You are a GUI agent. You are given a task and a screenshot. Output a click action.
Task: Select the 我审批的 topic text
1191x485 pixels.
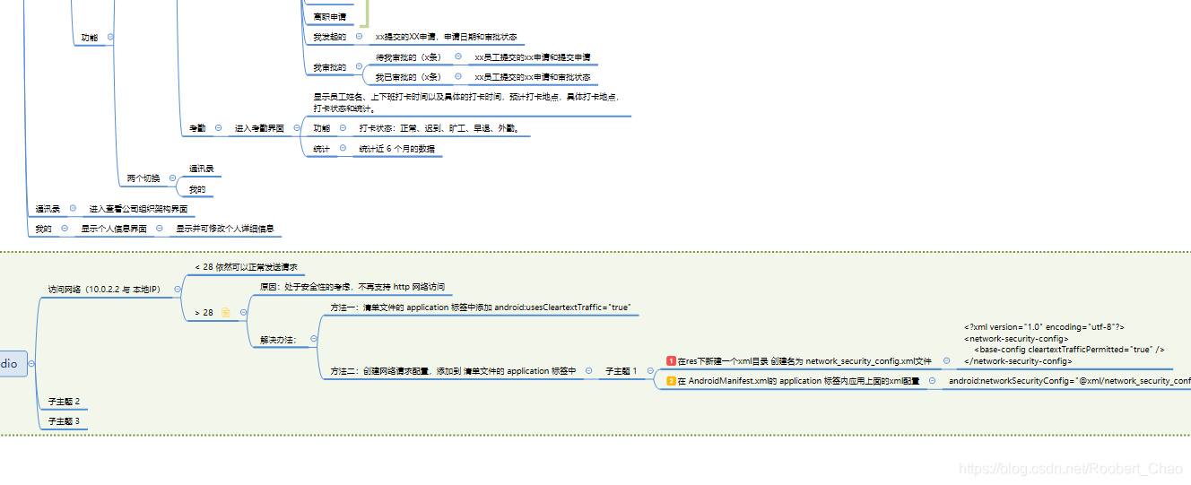click(x=330, y=67)
